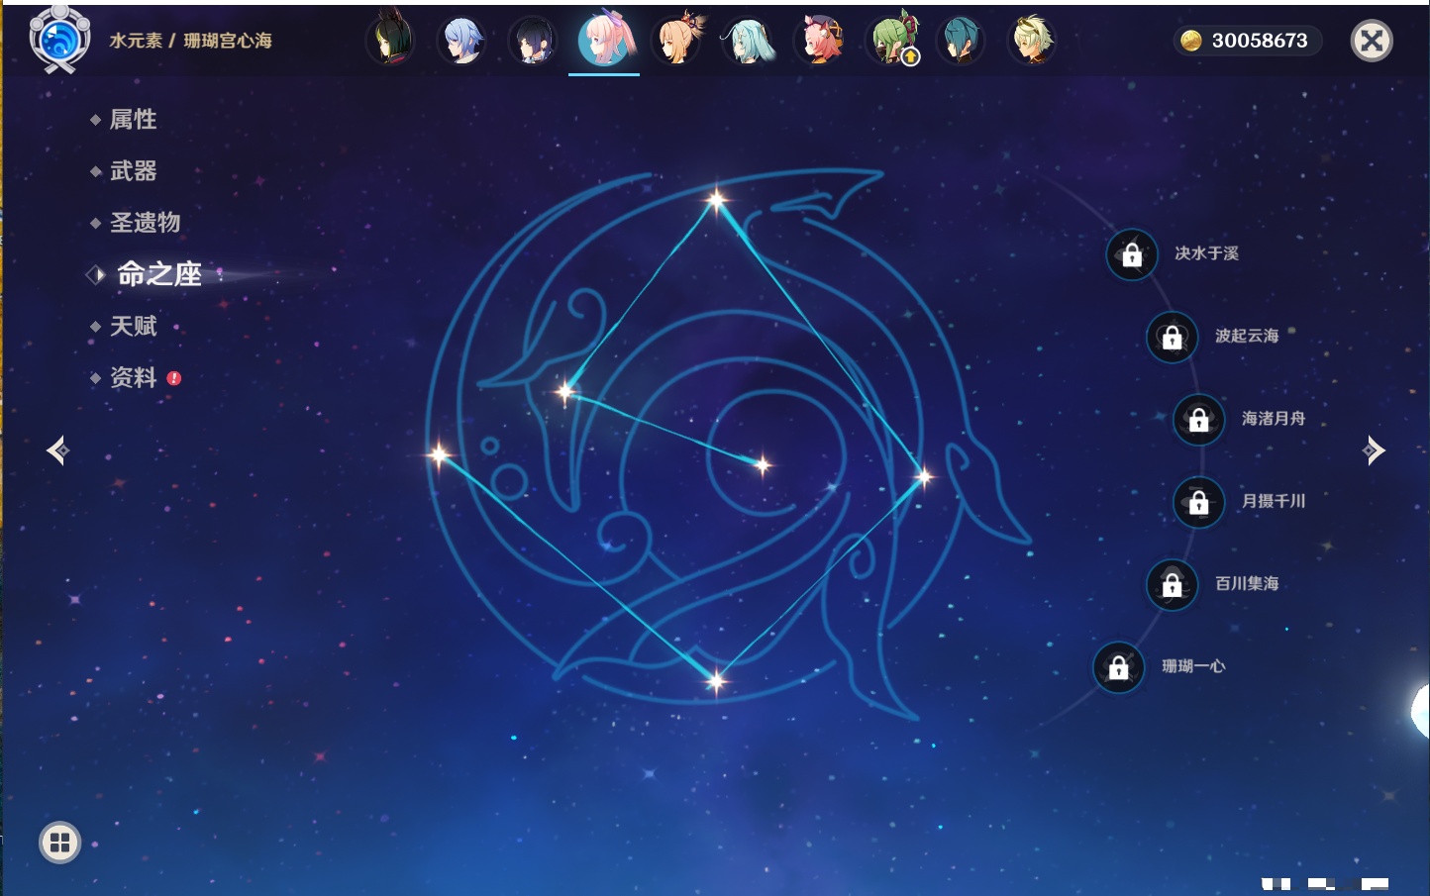Open the 属性 attributes page
1430x896 pixels.
coord(133,120)
